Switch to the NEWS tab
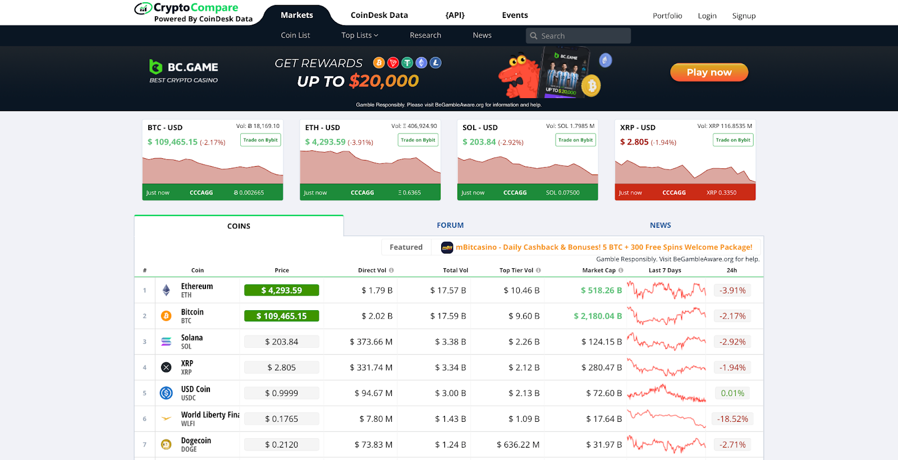The image size is (898, 460). [x=660, y=225]
